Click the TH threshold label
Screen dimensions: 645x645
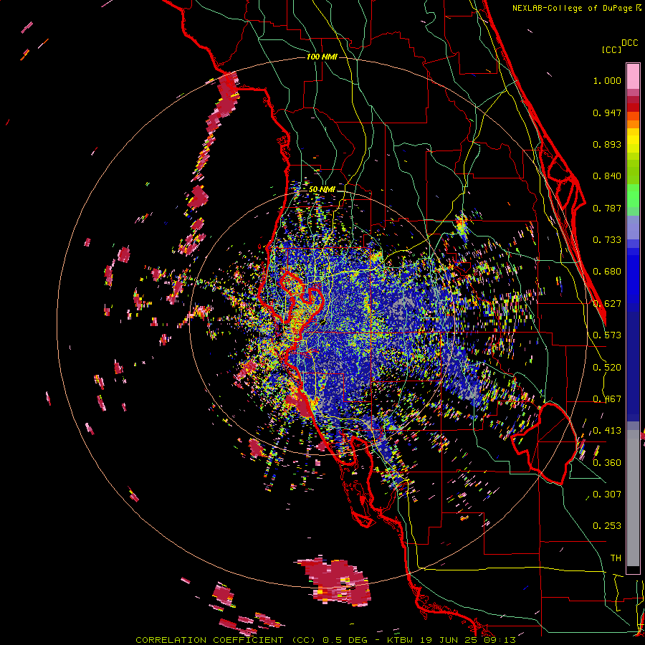pyautogui.click(x=616, y=558)
